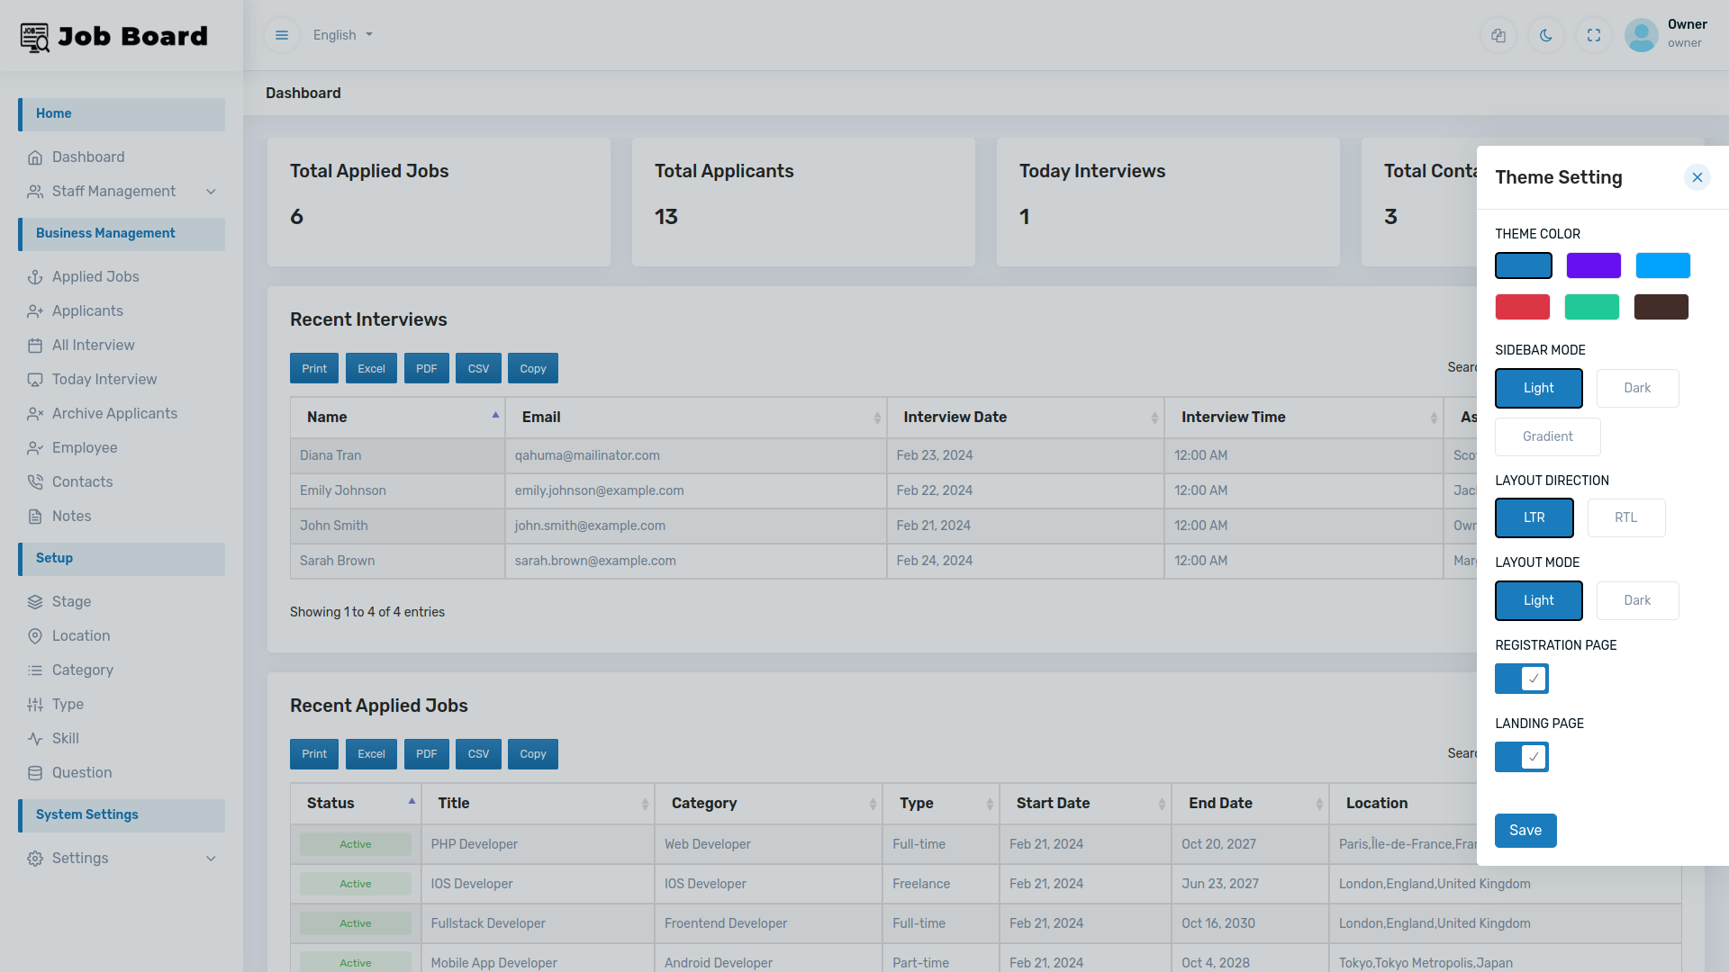1729x972 pixels.
Task: Switch Layout Mode to Dark
Action: pyautogui.click(x=1637, y=600)
